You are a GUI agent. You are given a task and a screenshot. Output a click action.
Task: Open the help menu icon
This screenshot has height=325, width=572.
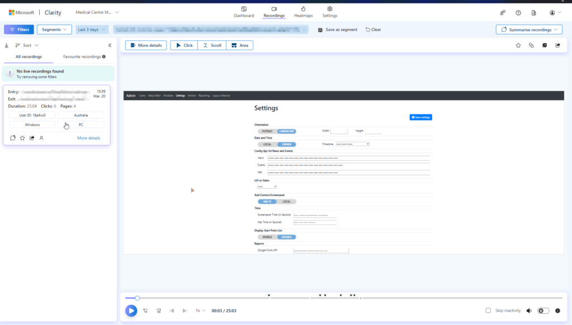tap(517, 12)
